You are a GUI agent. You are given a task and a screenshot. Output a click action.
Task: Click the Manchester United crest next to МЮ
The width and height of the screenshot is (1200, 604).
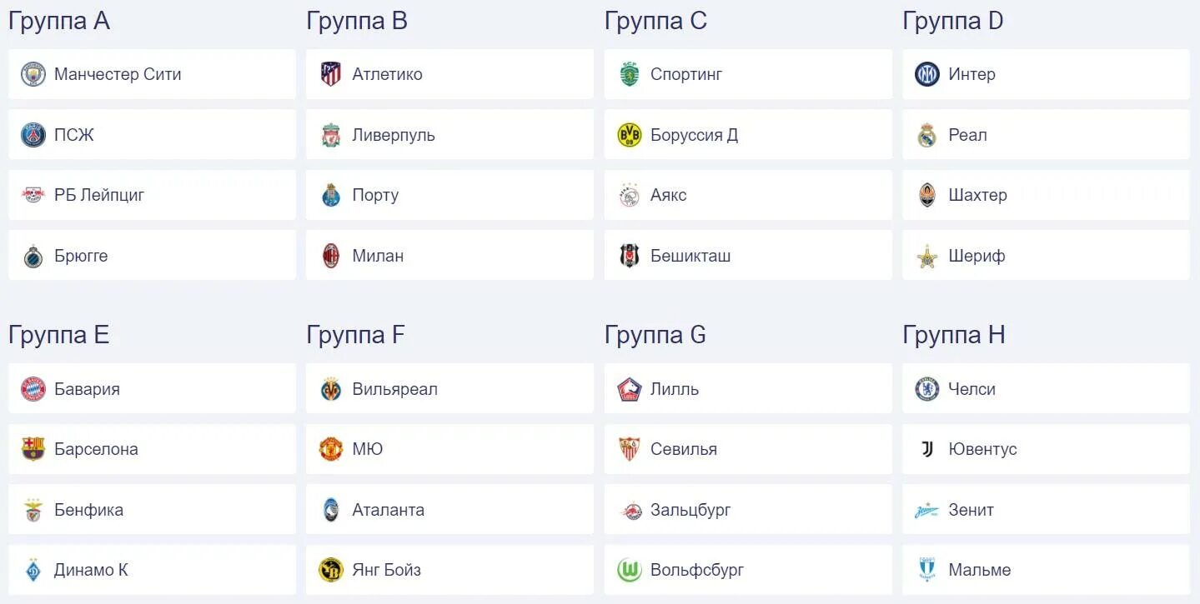(331, 449)
